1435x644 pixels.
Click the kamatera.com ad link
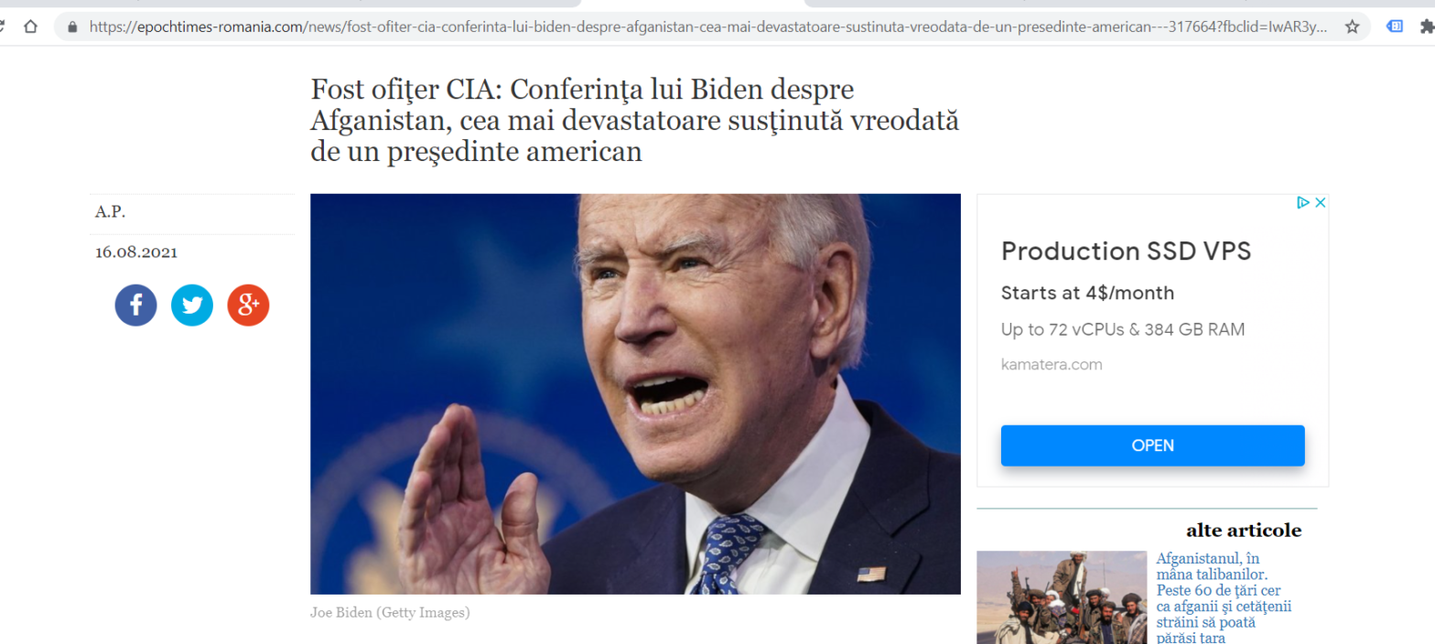[x=1052, y=364]
